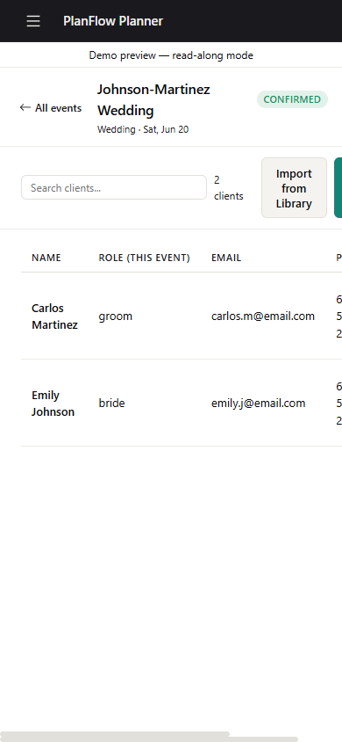Click Import from Library button
Image resolution: width=342 pixels, height=742 pixels.
(x=294, y=188)
